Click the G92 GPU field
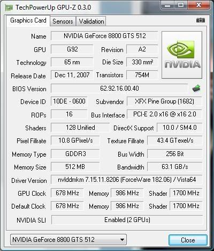The width and height of the screenshot is (214, 251). [x=72, y=49]
